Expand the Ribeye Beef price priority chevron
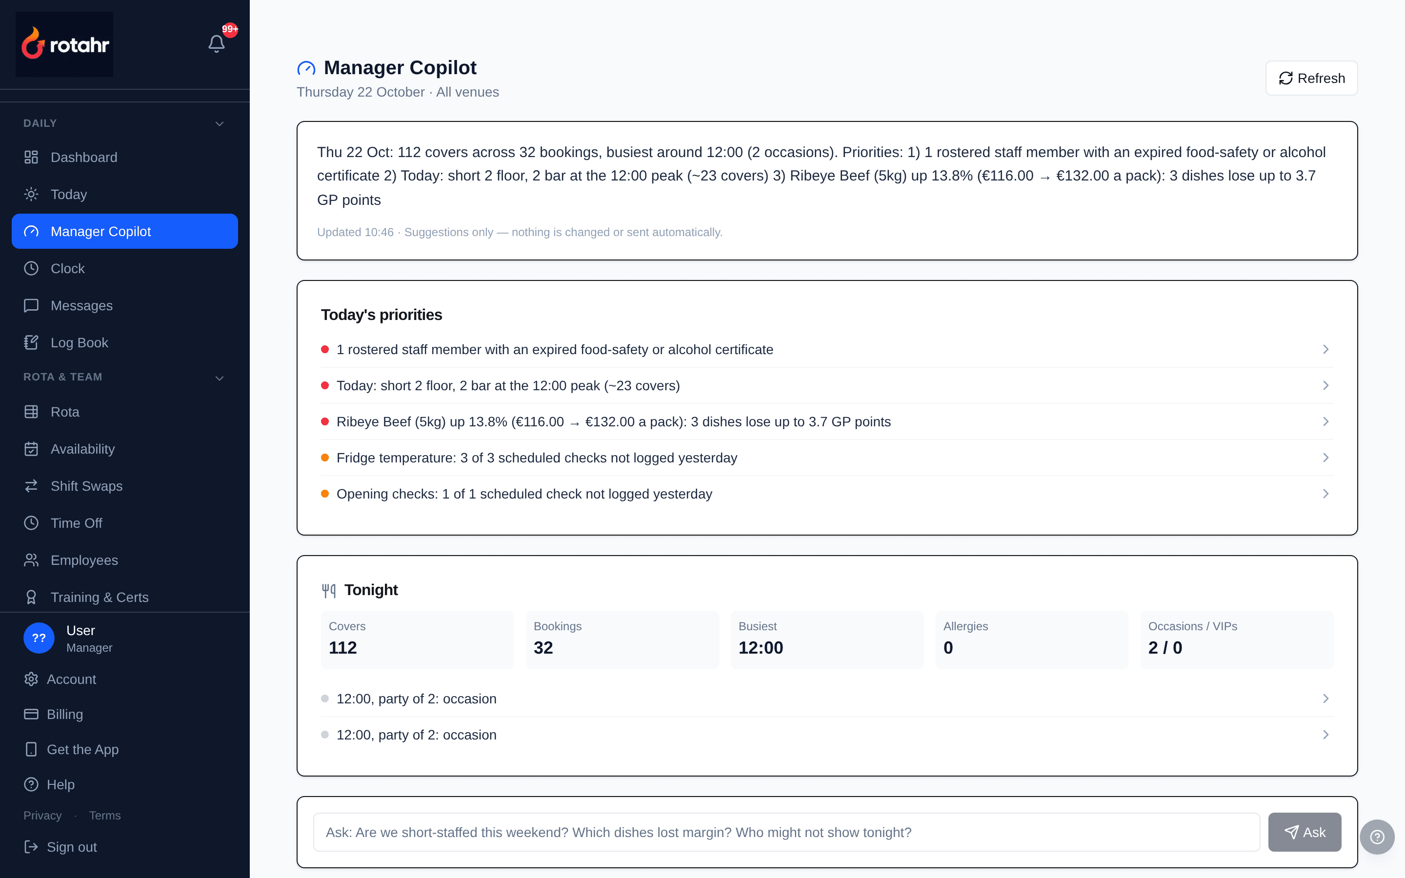Screen dimensions: 1405x878 [x=1325, y=421]
